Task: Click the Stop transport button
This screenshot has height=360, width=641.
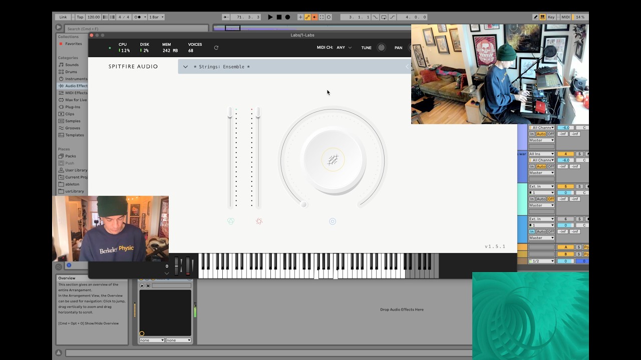Action: (279, 17)
